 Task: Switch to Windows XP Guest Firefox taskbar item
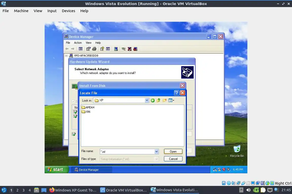73,190
